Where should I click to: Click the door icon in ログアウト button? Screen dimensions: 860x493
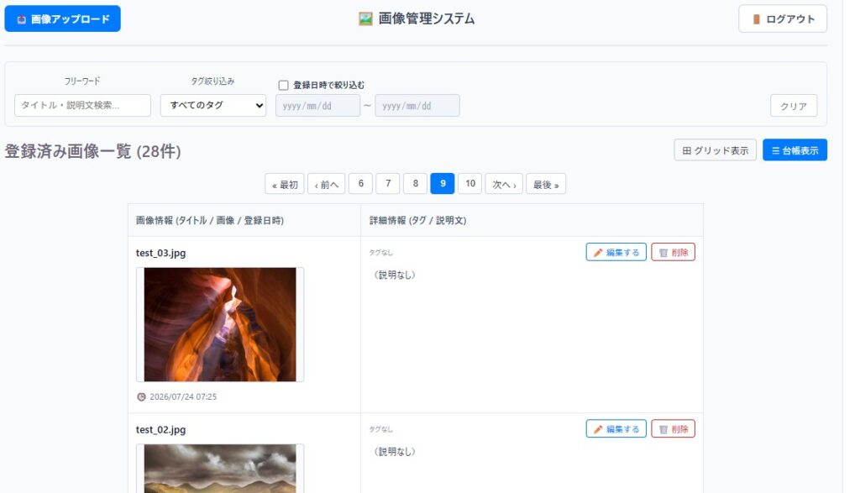(757, 20)
